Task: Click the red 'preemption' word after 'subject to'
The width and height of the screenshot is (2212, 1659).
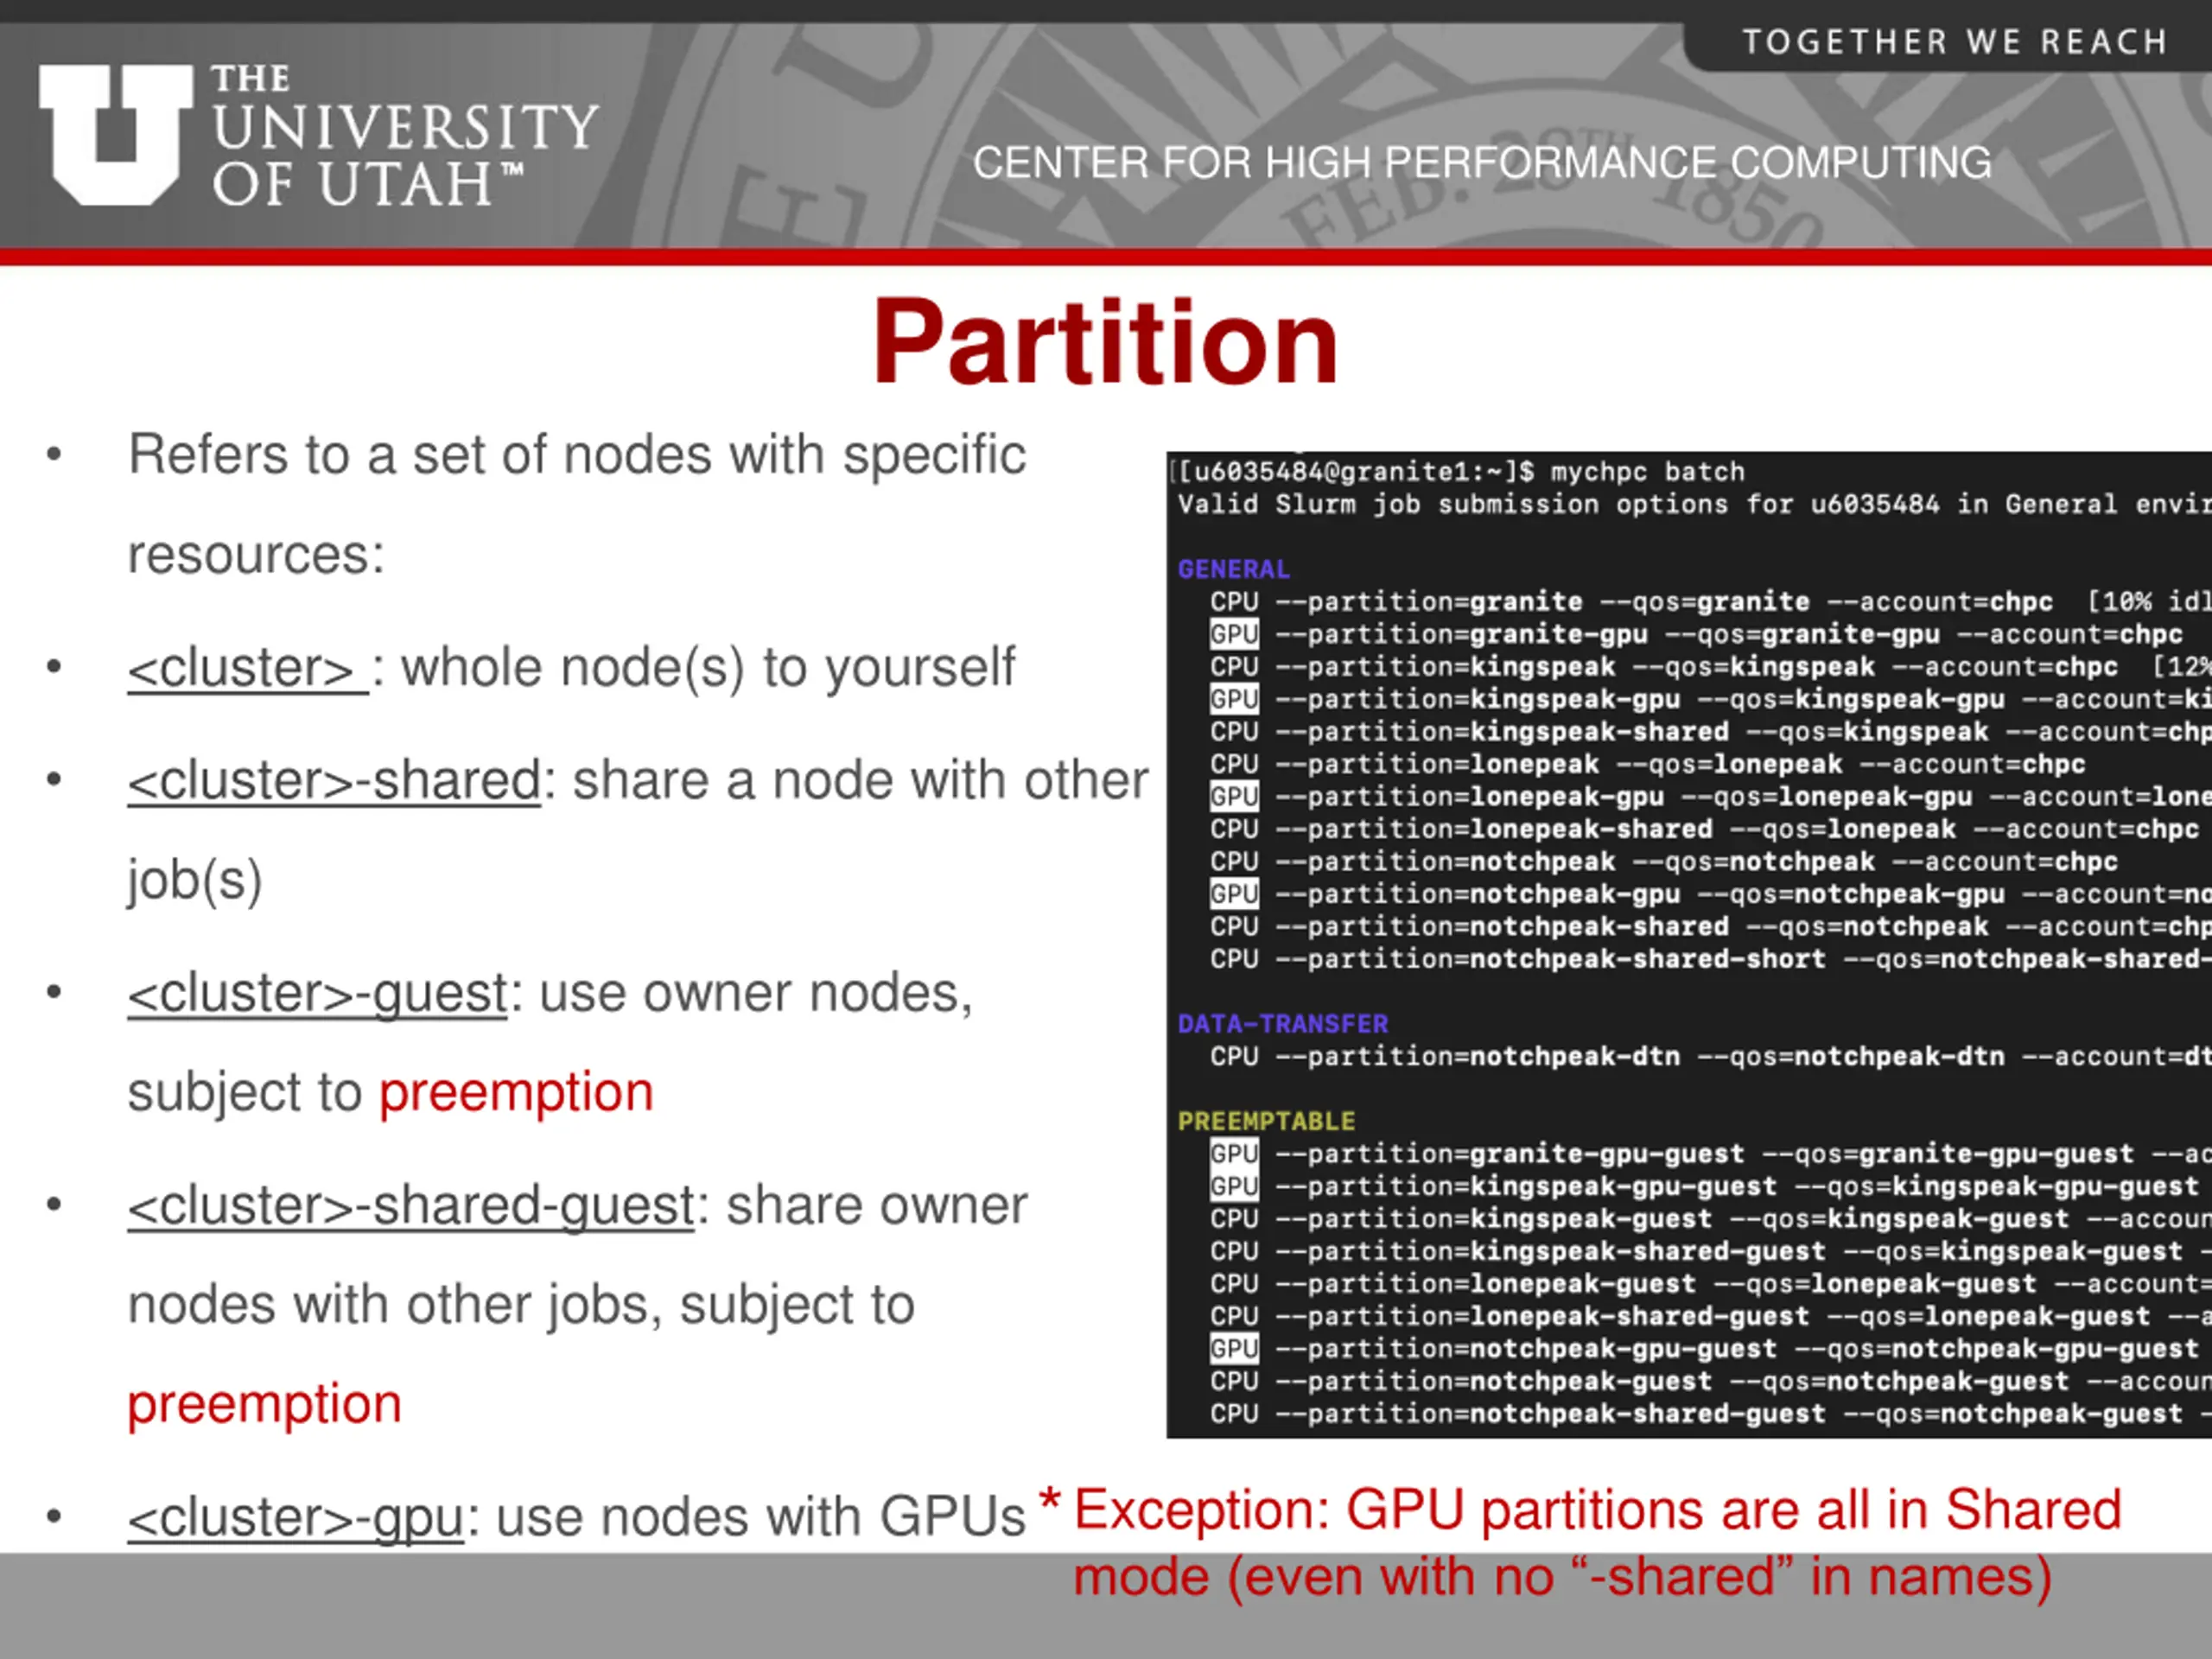Action: [516, 1091]
